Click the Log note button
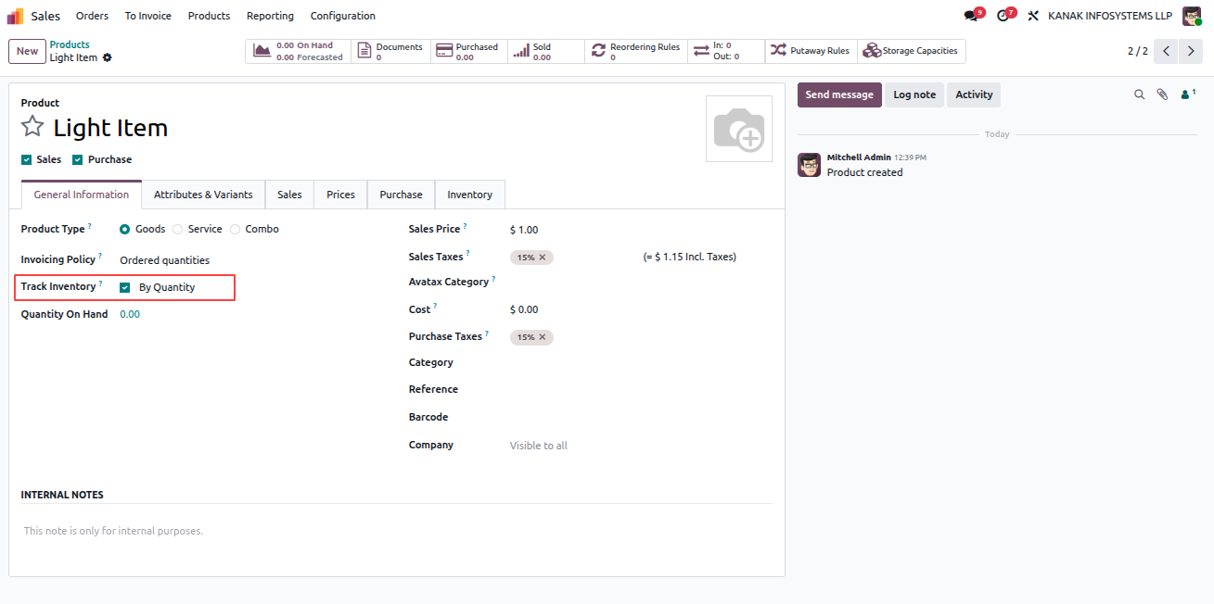 pos(914,94)
